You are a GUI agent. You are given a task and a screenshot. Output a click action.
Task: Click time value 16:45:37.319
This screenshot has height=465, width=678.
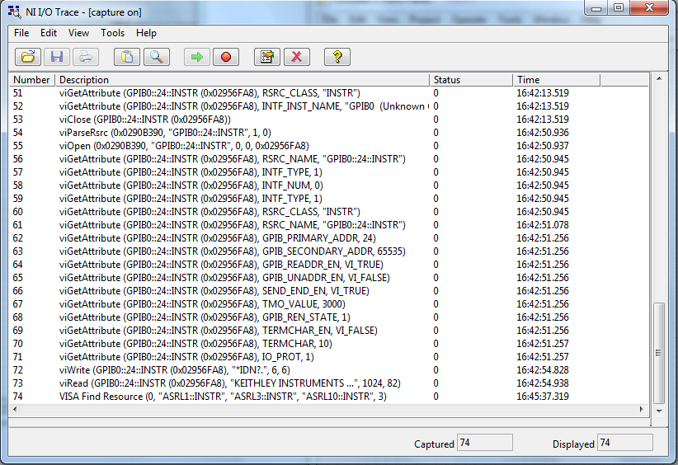(x=543, y=397)
